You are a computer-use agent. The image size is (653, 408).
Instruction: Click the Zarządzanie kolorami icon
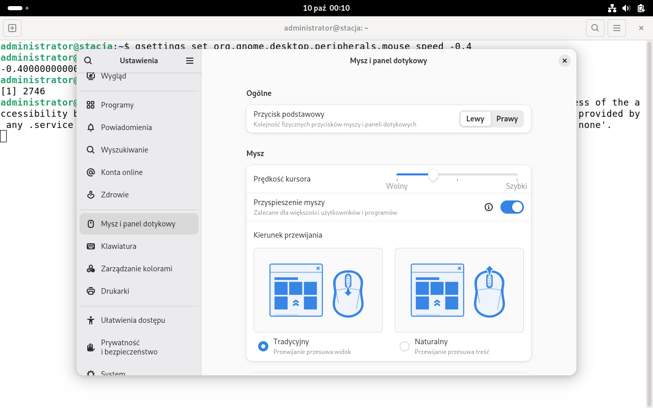coord(91,269)
